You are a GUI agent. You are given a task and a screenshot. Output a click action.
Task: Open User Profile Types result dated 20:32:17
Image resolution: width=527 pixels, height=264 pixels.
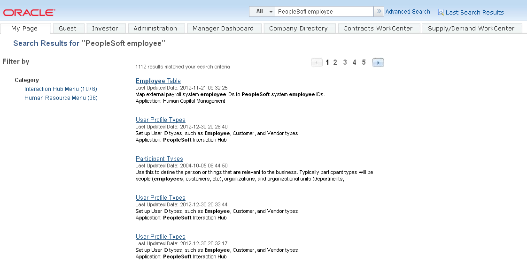click(x=161, y=236)
